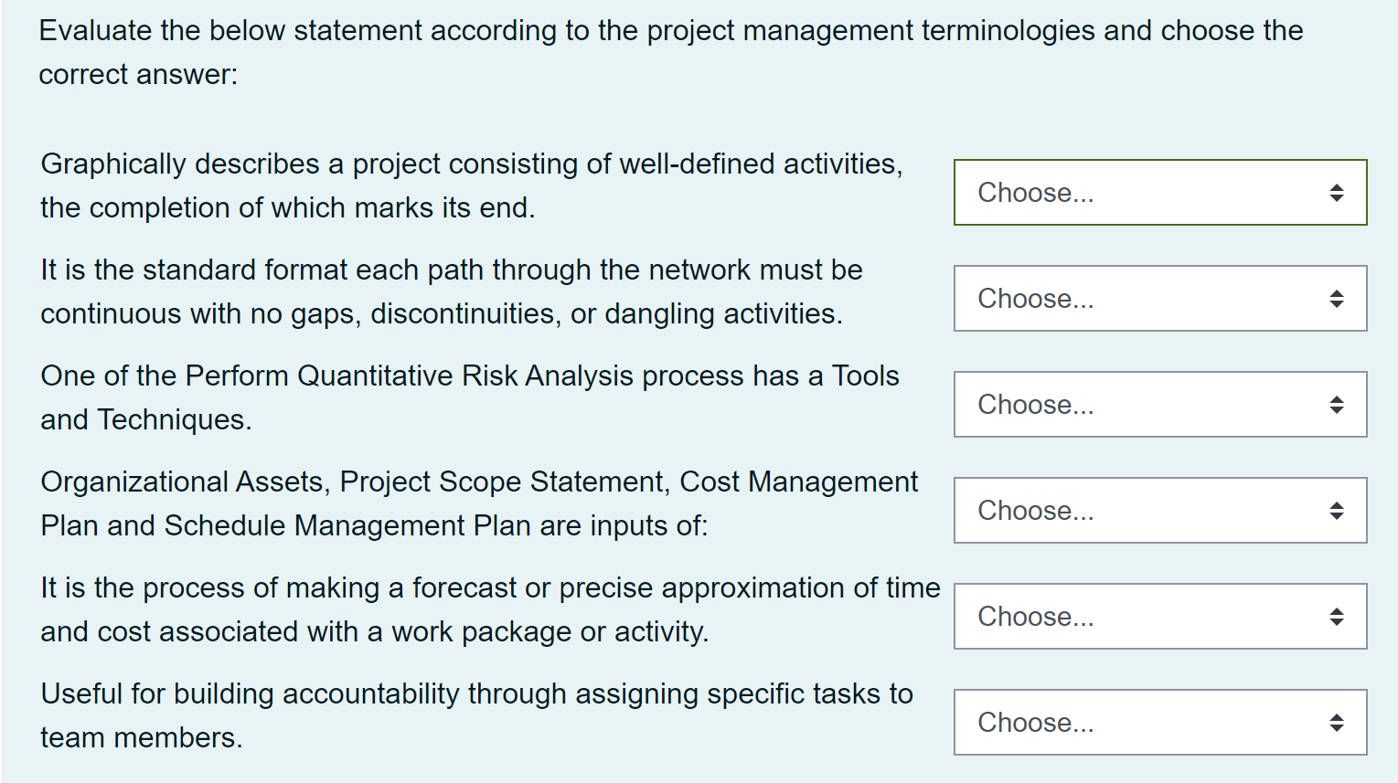Image resolution: width=1398 pixels, height=783 pixels.
Task: Click up-down arrow icon in 'standard format' row
Action: pyautogui.click(x=1336, y=299)
